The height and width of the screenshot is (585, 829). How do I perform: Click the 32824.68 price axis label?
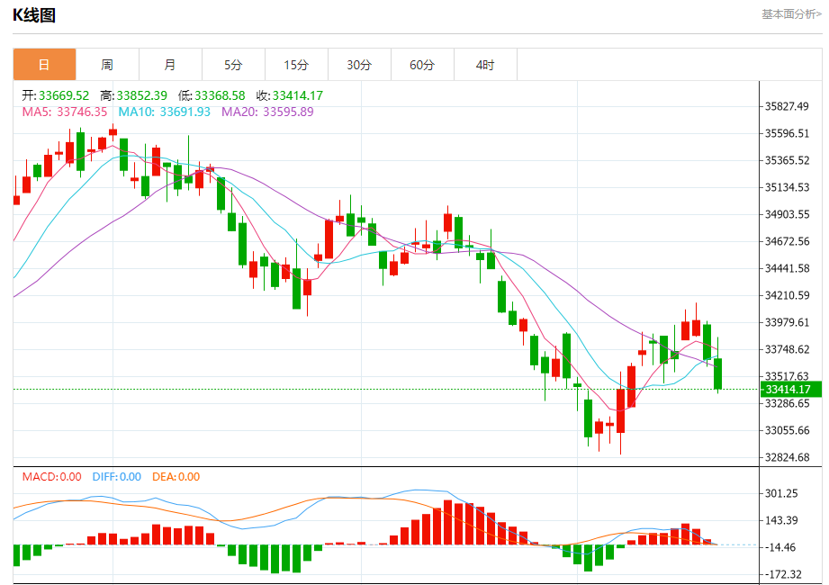click(x=787, y=457)
